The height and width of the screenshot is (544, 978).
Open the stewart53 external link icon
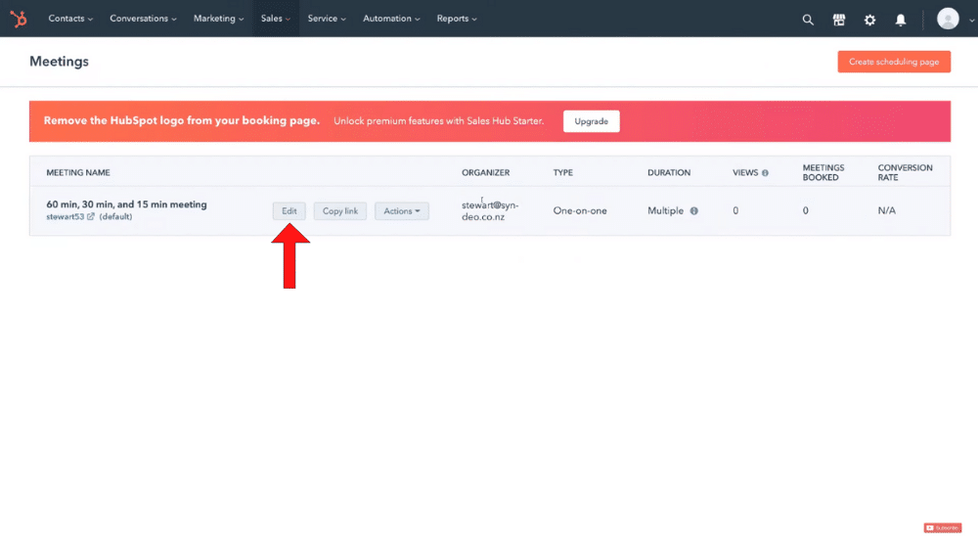(x=90, y=216)
